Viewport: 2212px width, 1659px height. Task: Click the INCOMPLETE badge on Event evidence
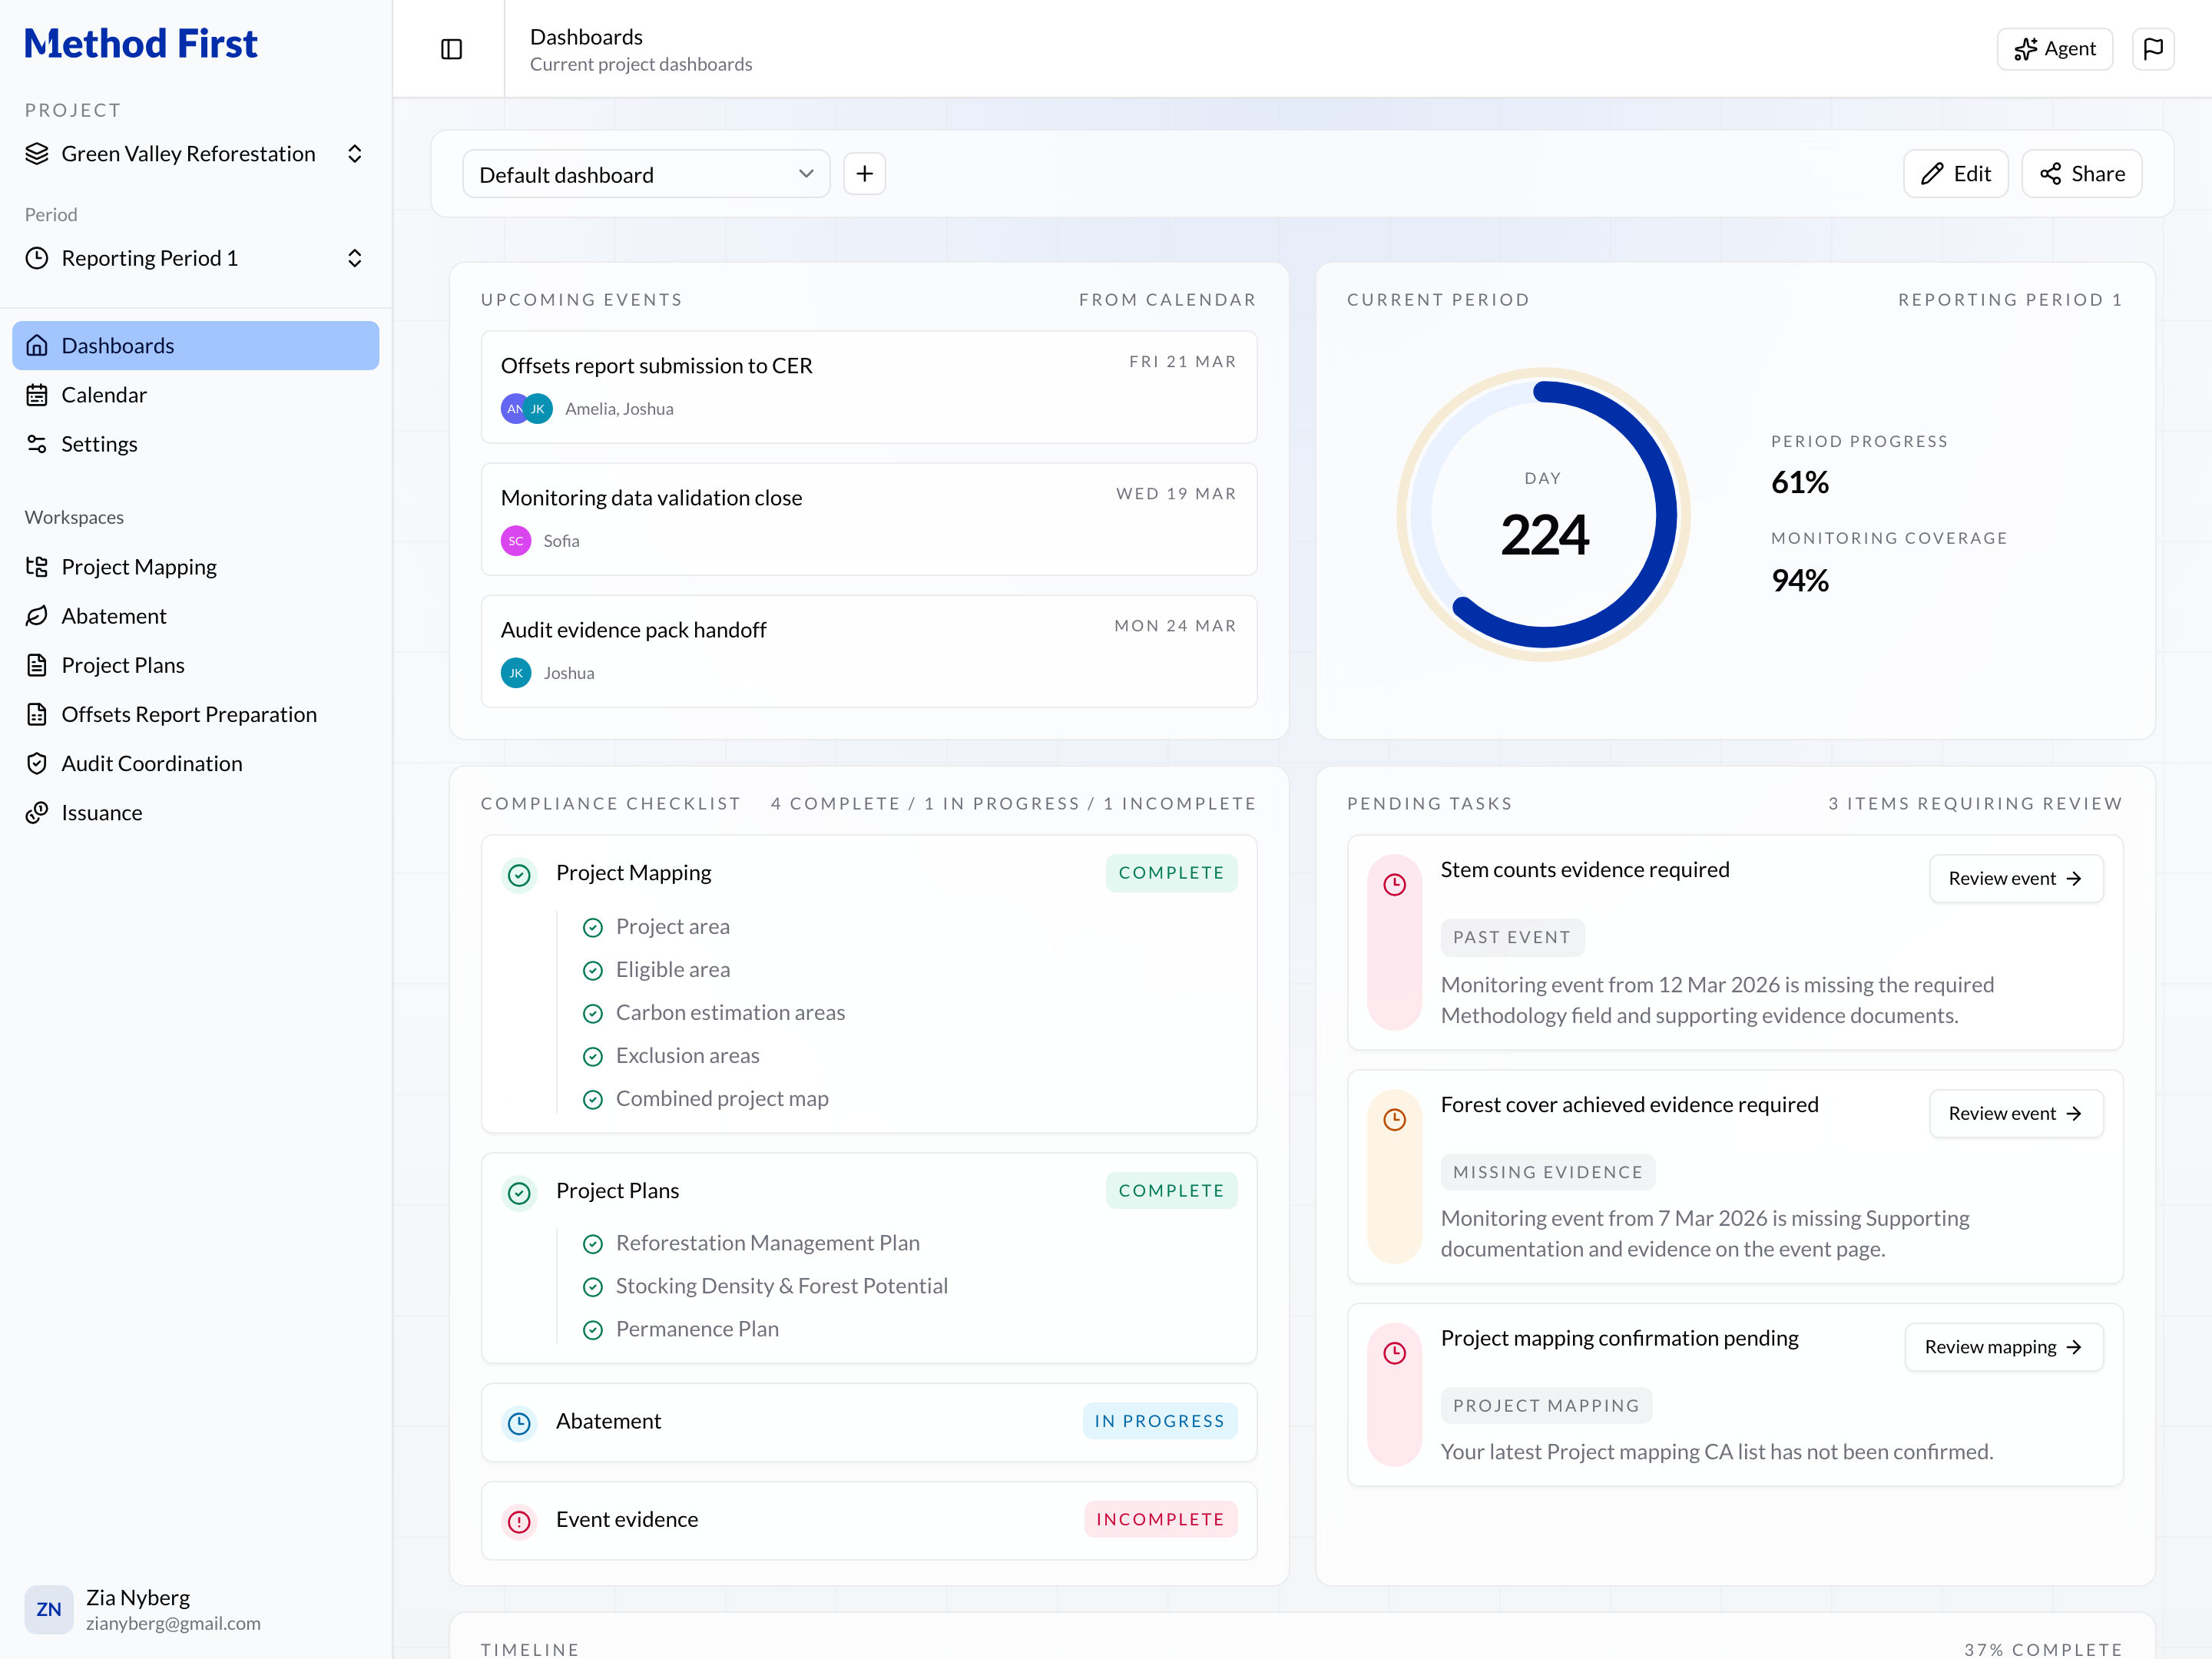(1160, 1520)
